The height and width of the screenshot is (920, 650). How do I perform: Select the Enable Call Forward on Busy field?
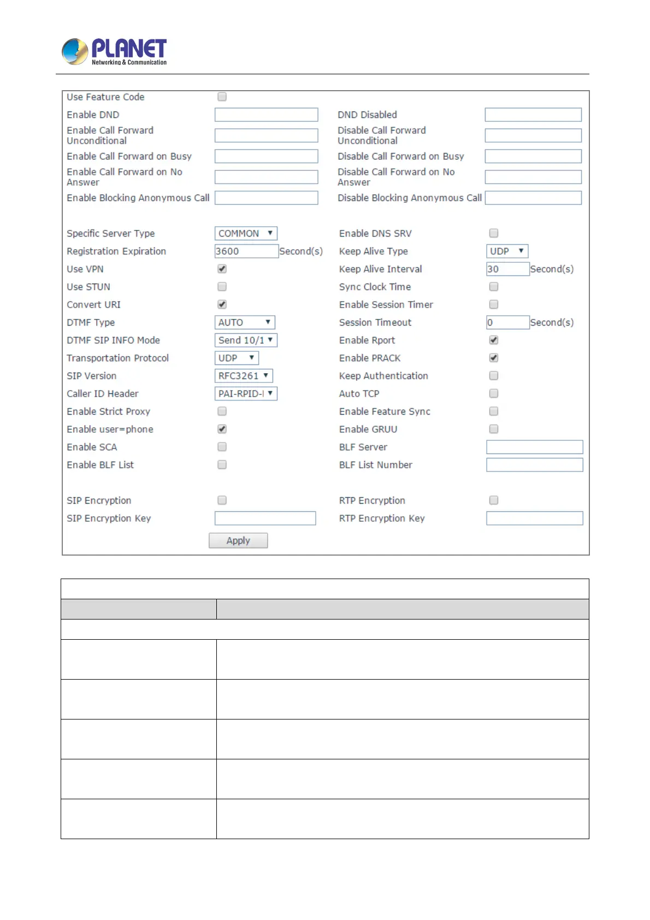pos(266,156)
